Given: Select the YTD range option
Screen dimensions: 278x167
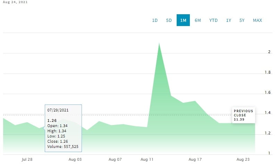Looking at the screenshot, I should click(x=213, y=20).
